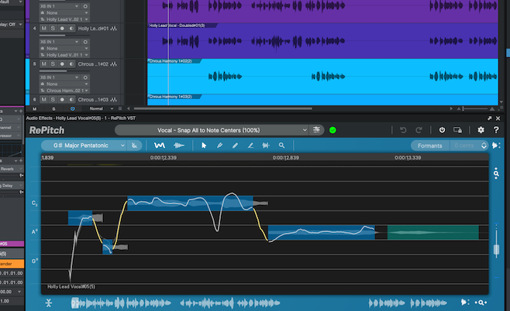The width and height of the screenshot is (510, 311).
Task: Click the playback follow icon beside Formants
Action: click(496, 145)
